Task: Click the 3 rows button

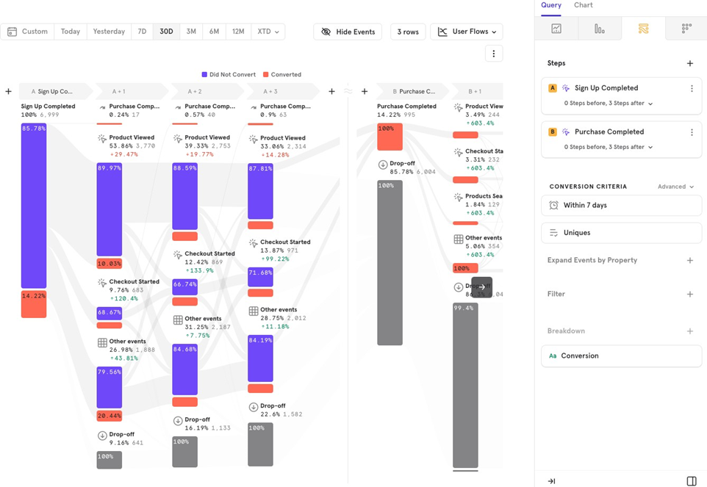Action: 408,32
